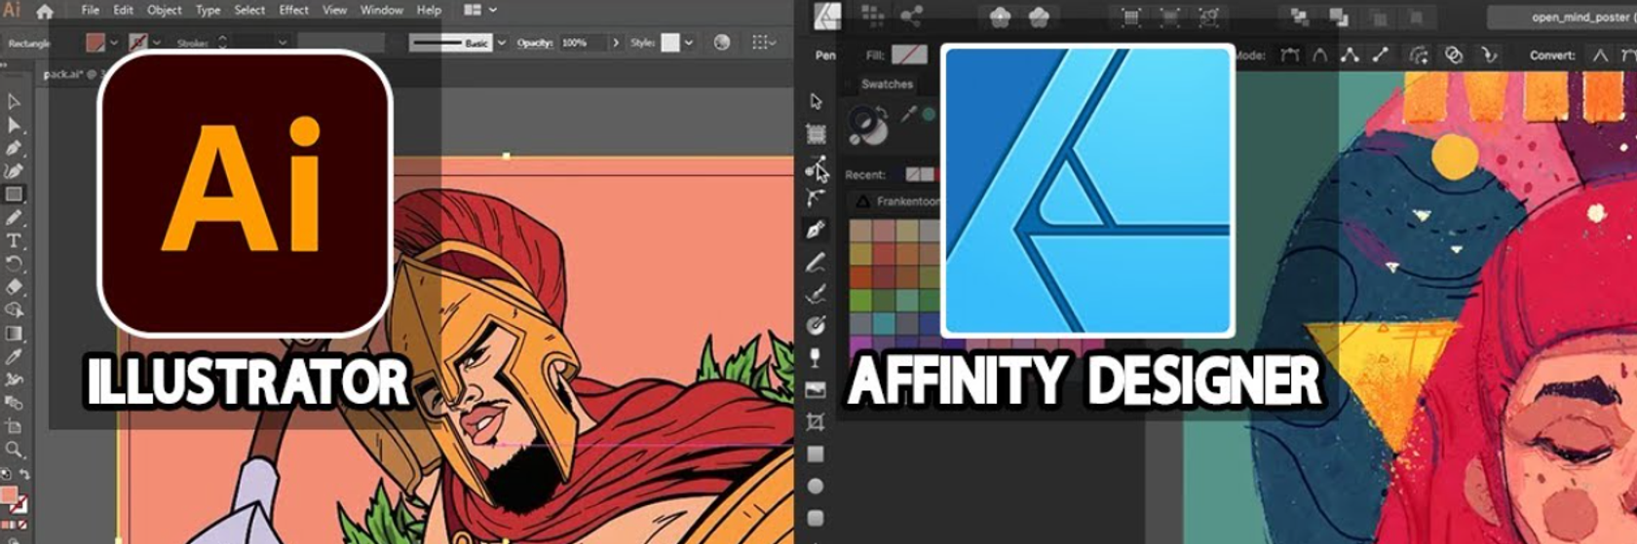Screen dimensions: 1637x544
Task: Select the Node tool in Affinity Designer
Action: pyautogui.click(x=817, y=167)
